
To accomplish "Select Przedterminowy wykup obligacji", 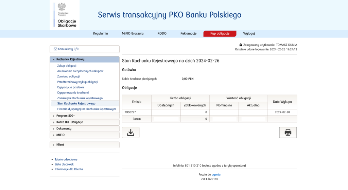I will [x=77, y=82].
